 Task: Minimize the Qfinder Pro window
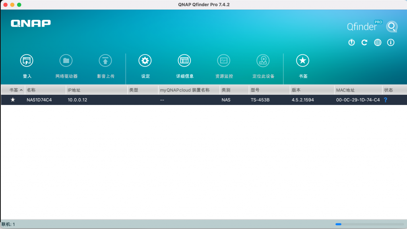pyautogui.click(x=12, y=5)
